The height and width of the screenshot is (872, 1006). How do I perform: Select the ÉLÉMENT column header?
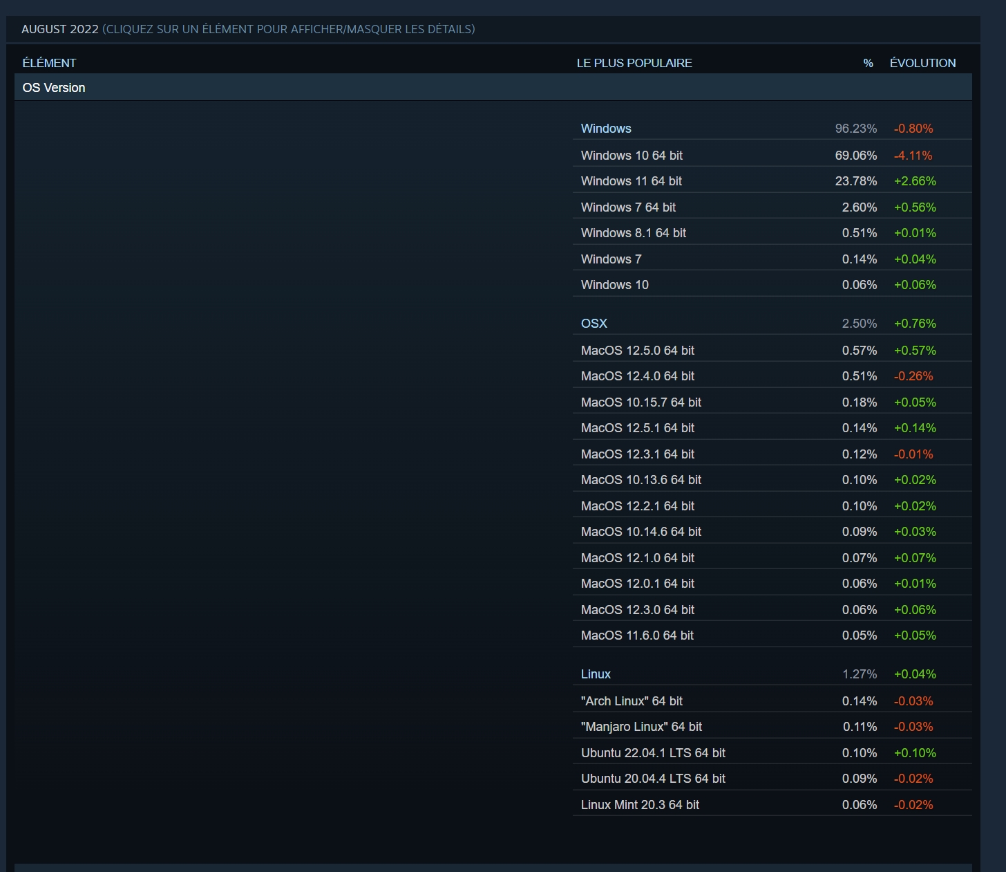click(x=49, y=63)
